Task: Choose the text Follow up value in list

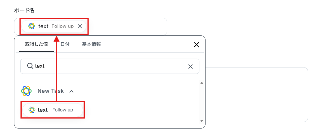Action: click(53, 110)
